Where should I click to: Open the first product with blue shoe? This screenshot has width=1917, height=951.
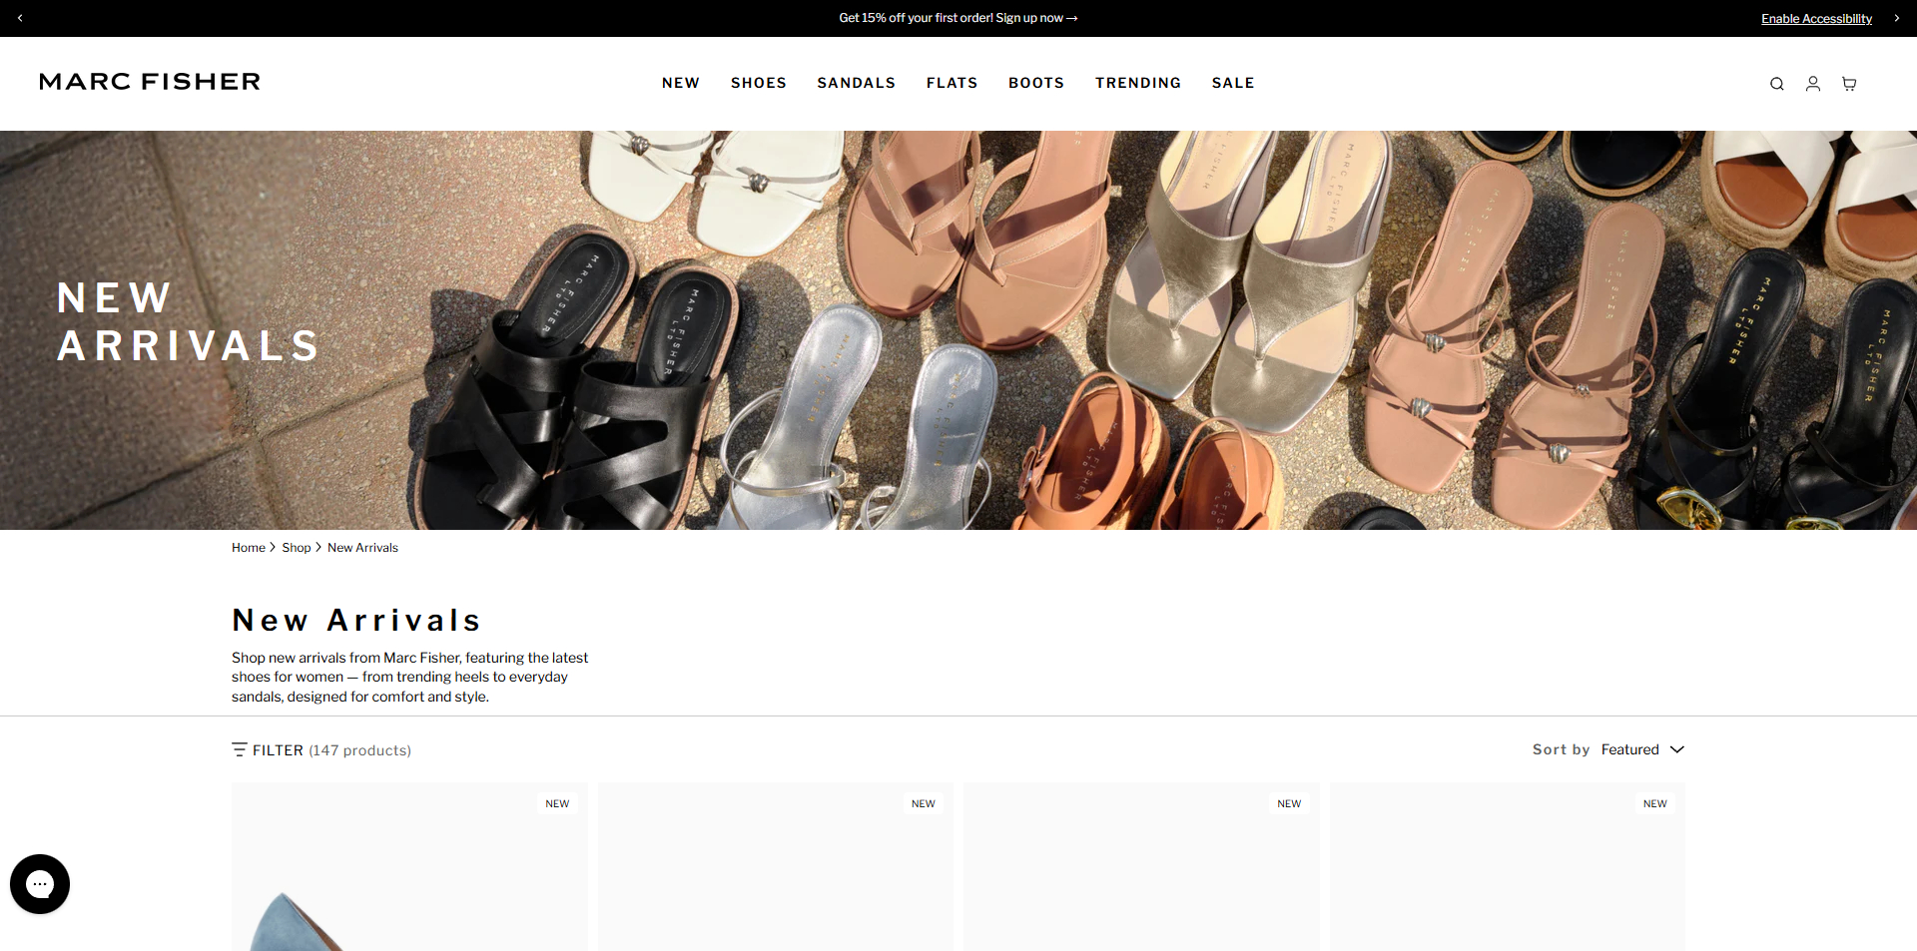pos(409,878)
